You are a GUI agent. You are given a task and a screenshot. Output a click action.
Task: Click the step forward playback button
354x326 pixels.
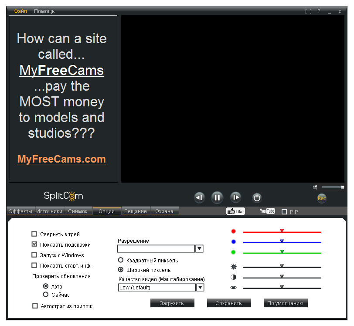(x=235, y=197)
